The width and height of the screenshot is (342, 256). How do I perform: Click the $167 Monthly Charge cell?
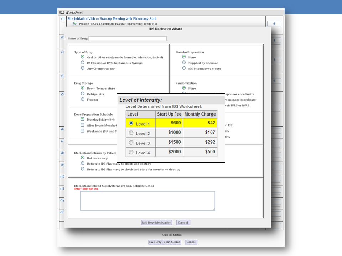click(x=200, y=133)
